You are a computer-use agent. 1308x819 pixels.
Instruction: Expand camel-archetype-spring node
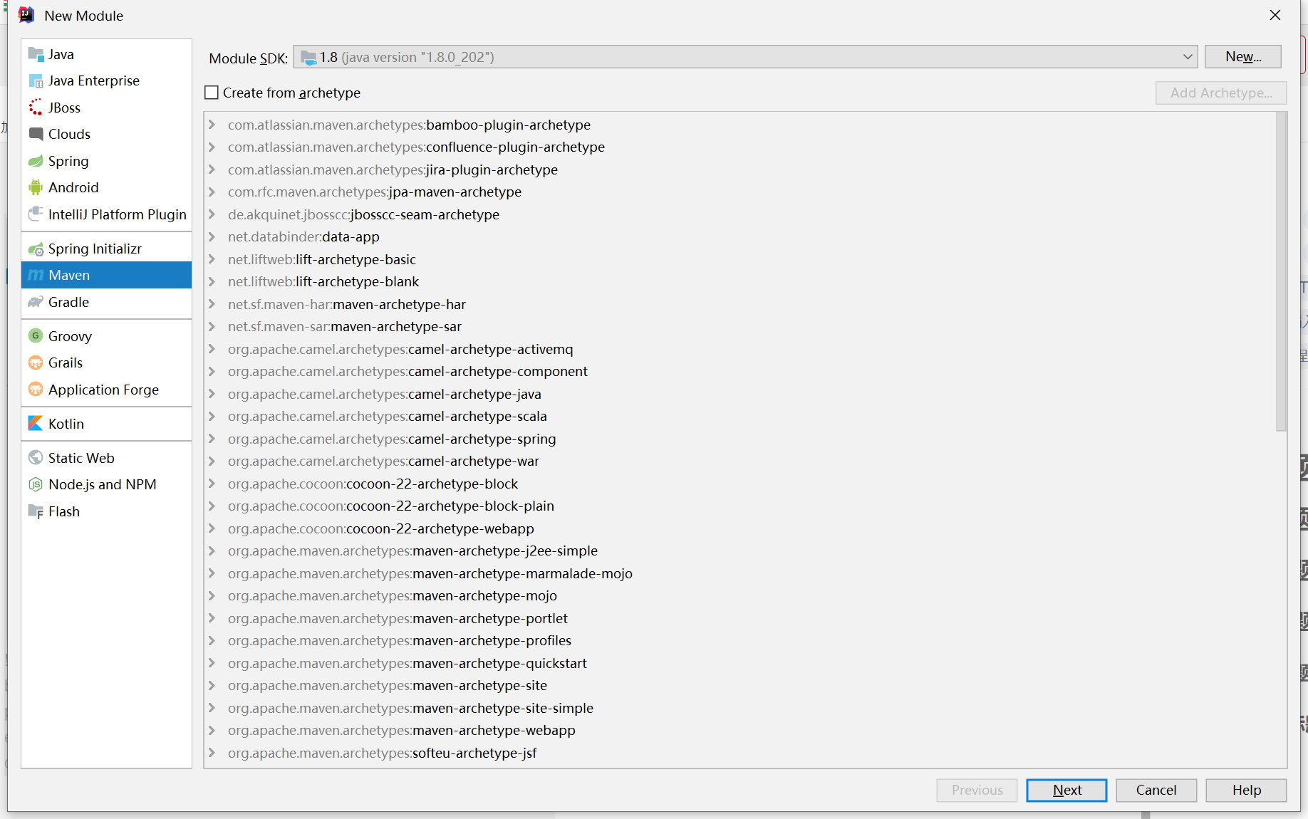tap(212, 439)
